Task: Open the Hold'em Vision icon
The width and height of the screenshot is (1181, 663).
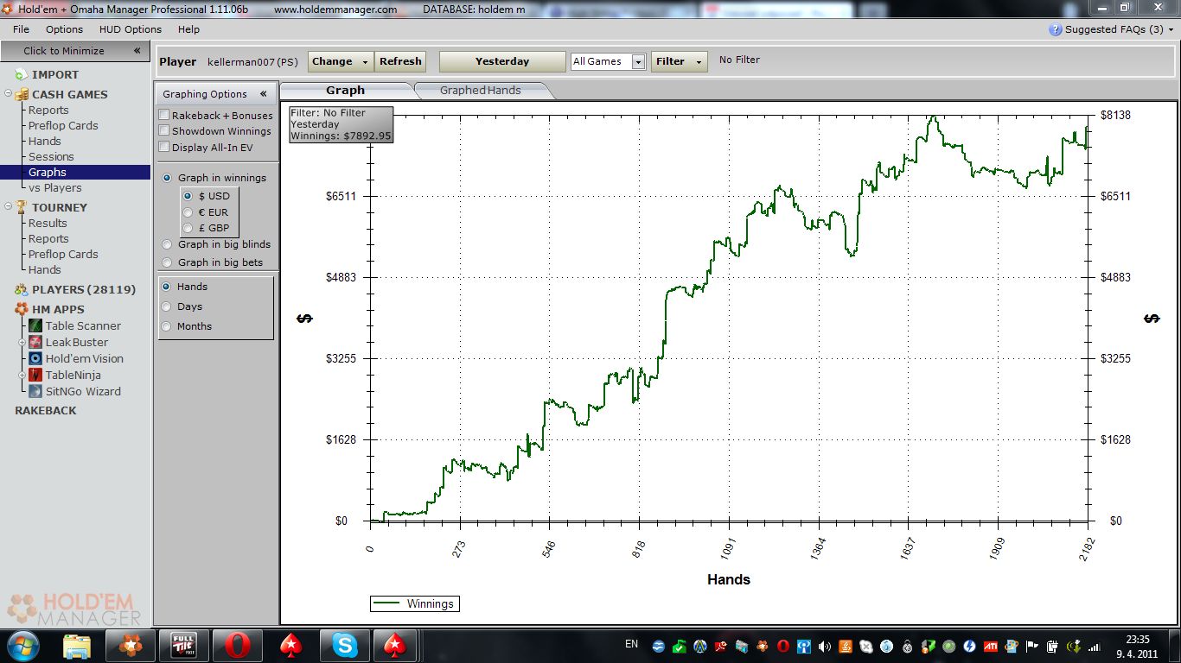Action: coord(35,358)
